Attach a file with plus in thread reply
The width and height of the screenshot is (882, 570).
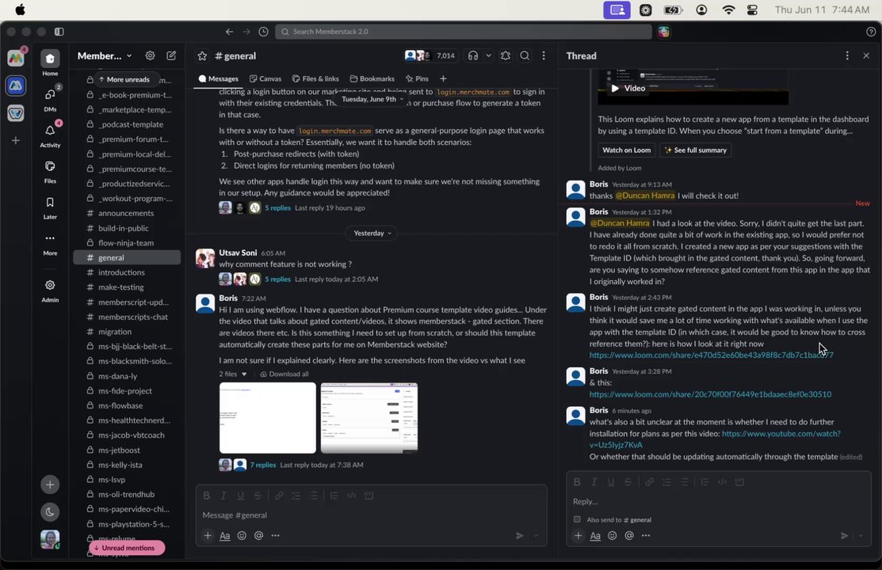point(578,536)
